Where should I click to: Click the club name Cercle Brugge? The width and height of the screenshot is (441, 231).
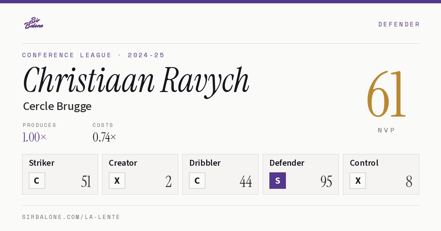coord(57,106)
